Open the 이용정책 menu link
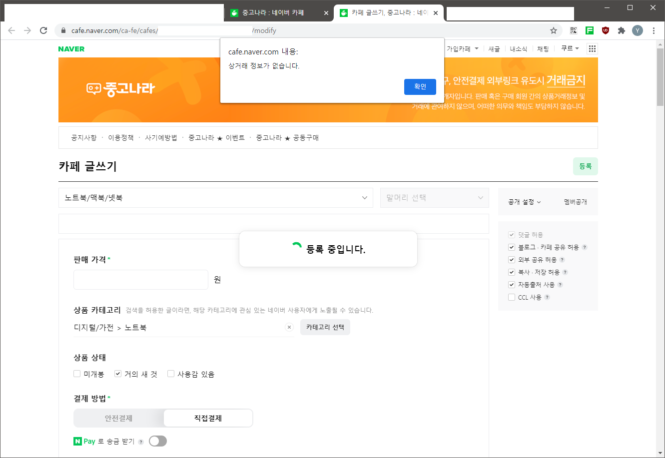The image size is (665, 458). (121, 138)
